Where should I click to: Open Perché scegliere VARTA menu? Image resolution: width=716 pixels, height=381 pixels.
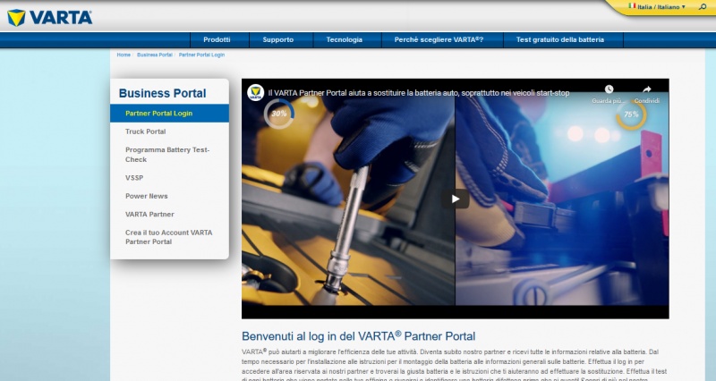click(x=439, y=39)
